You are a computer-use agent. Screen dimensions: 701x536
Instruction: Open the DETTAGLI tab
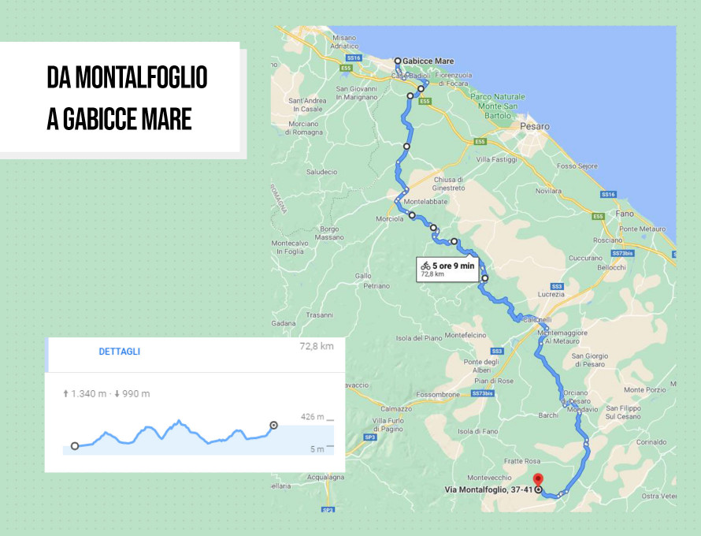tap(120, 352)
